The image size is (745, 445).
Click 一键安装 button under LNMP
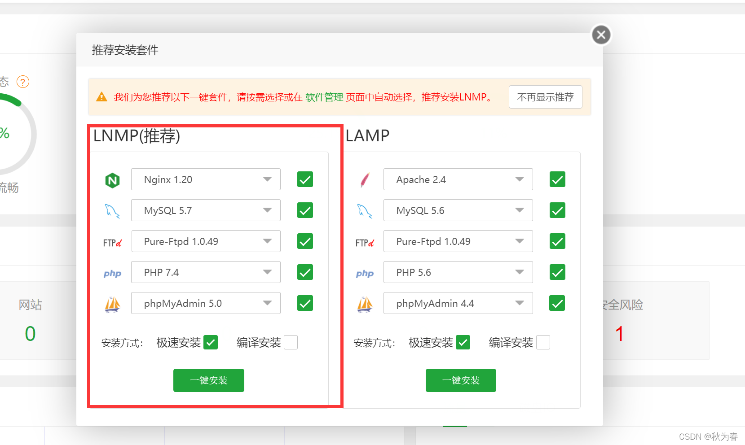tap(209, 380)
